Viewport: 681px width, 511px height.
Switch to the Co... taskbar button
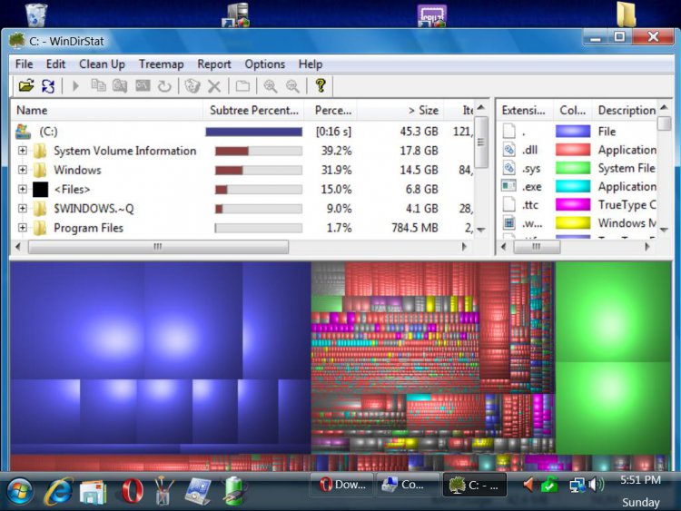[408, 484]
